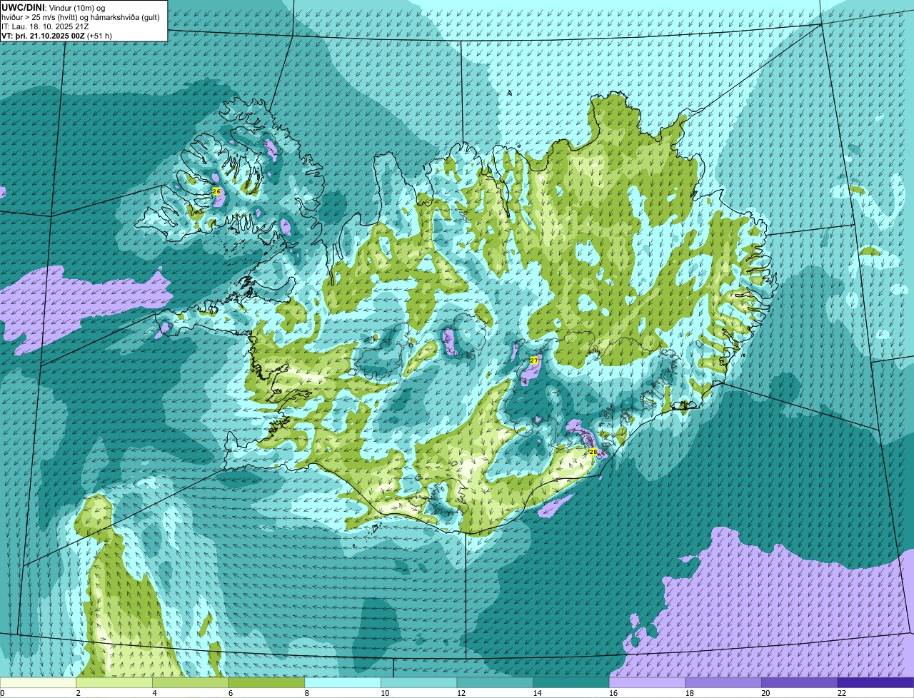Image resolution: width=914 pixels, height=698 pixels.
Task: Click the 10–12 m/s light teal legend swatch
Action: [x=418, y=682]
